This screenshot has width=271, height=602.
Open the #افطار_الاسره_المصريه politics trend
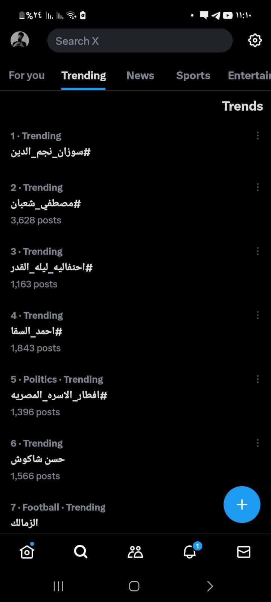pyautogui.click(x=59, y=395)
